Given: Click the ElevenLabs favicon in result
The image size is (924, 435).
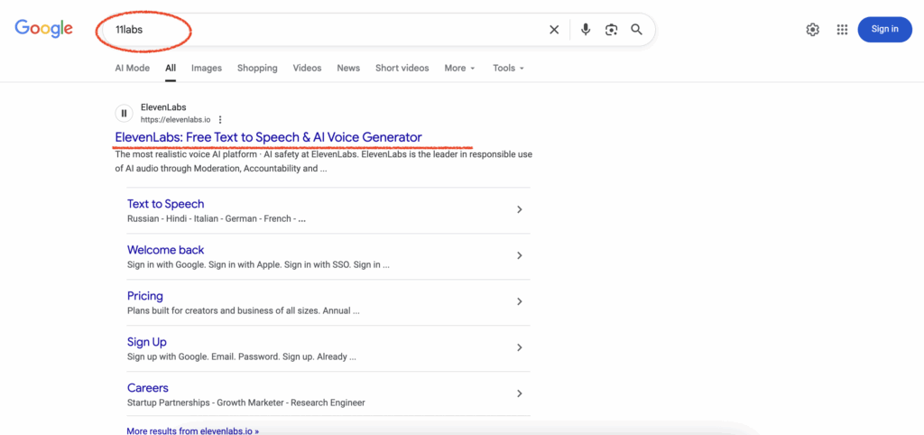Looking at the screenshot, I should (x=124, y=113).
